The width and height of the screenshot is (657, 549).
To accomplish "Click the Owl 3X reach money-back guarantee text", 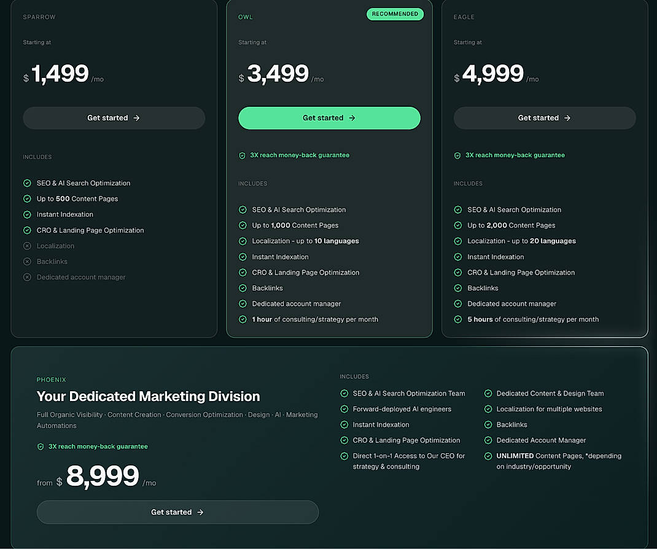I will [300, 155].
